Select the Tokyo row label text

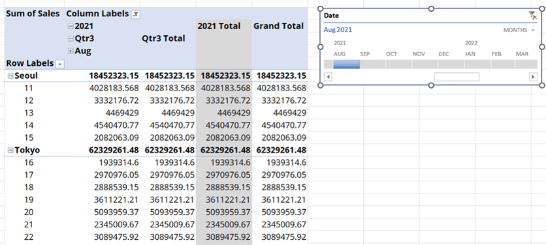(x=27, y=150)
